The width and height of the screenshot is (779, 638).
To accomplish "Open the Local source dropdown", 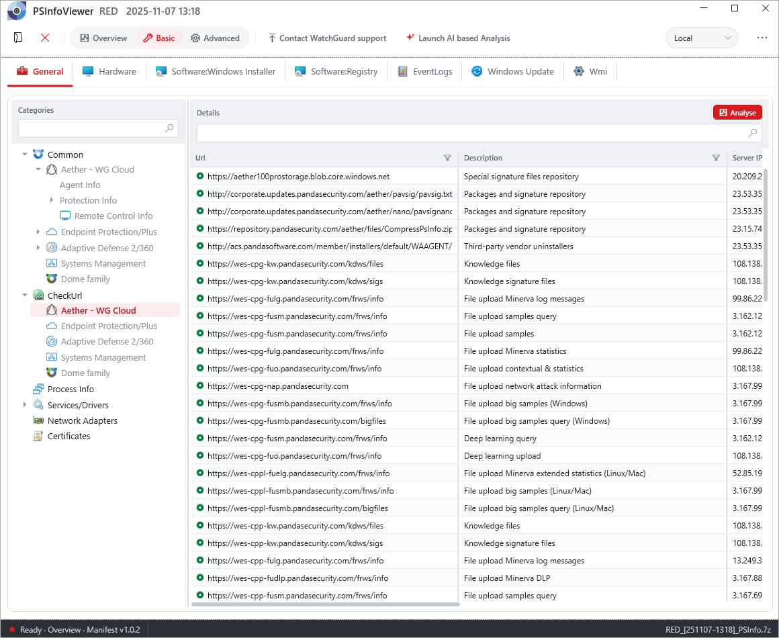I will tap(701, 38).
